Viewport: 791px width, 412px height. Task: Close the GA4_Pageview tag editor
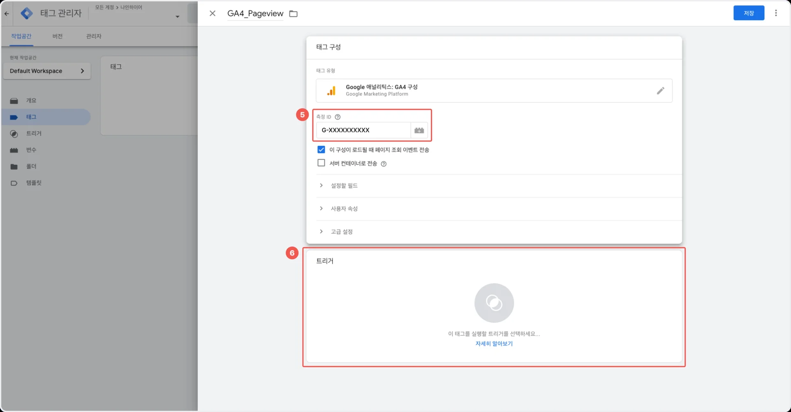tap(213, 13)
